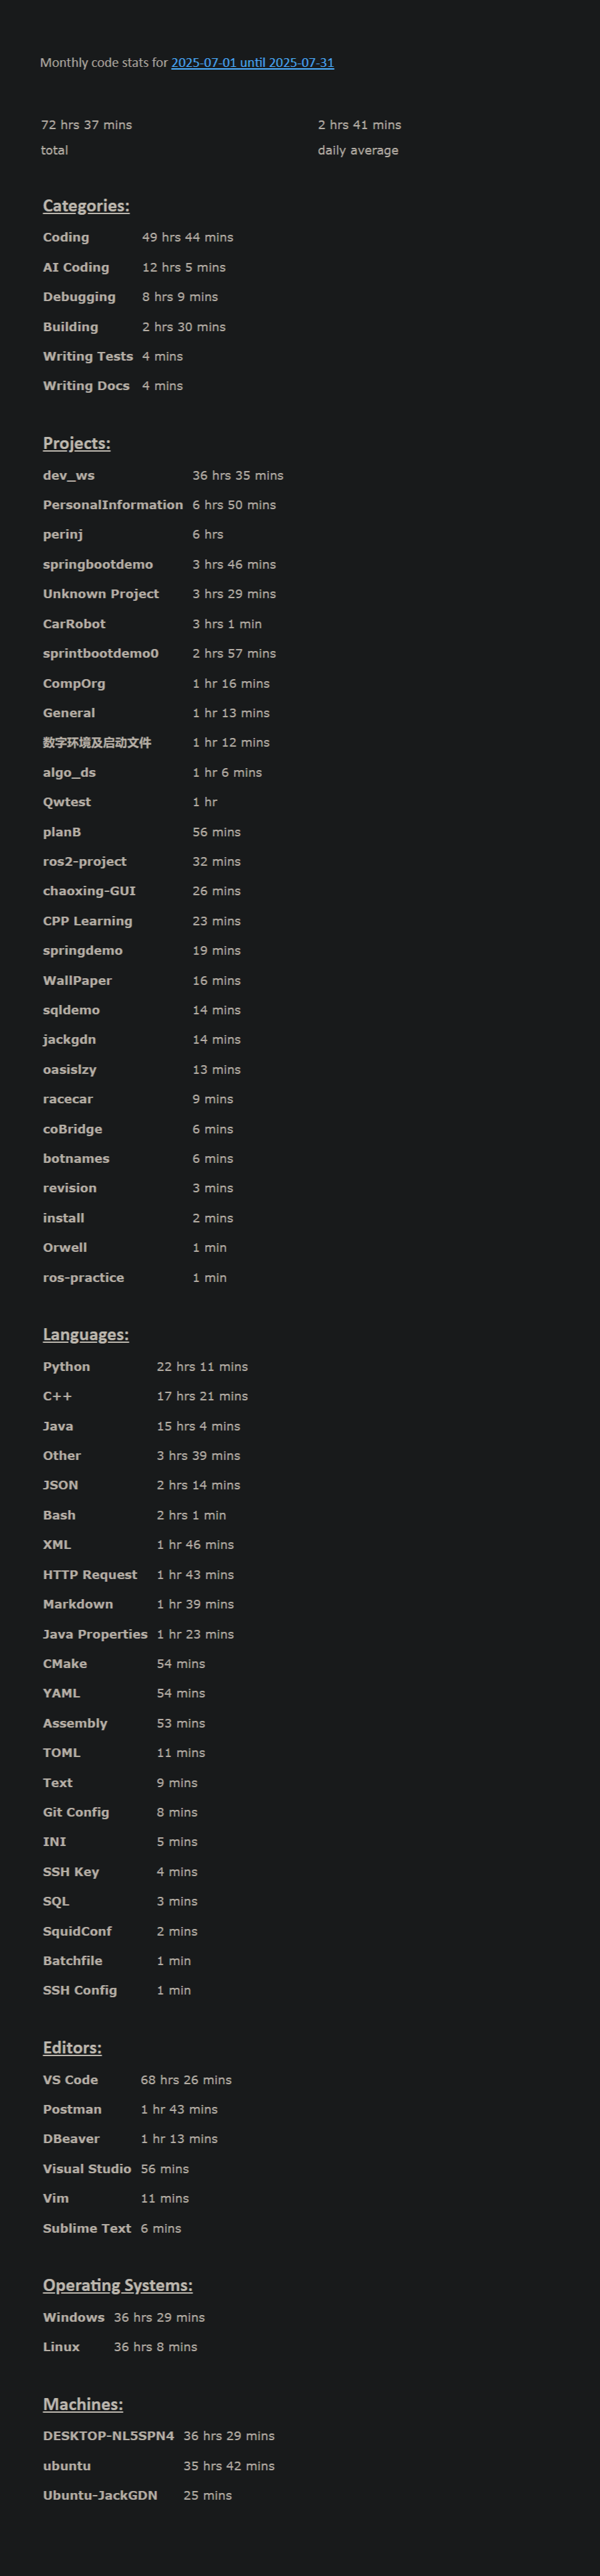Click the Categories heading
Viewport: 600px width, 2576px height.
[86, 206]
